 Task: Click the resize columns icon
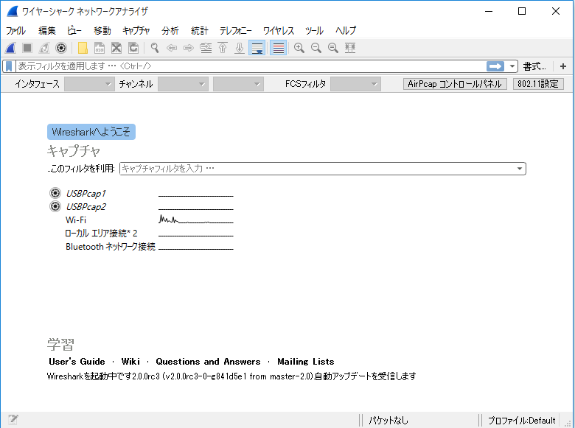coord(350,48)
